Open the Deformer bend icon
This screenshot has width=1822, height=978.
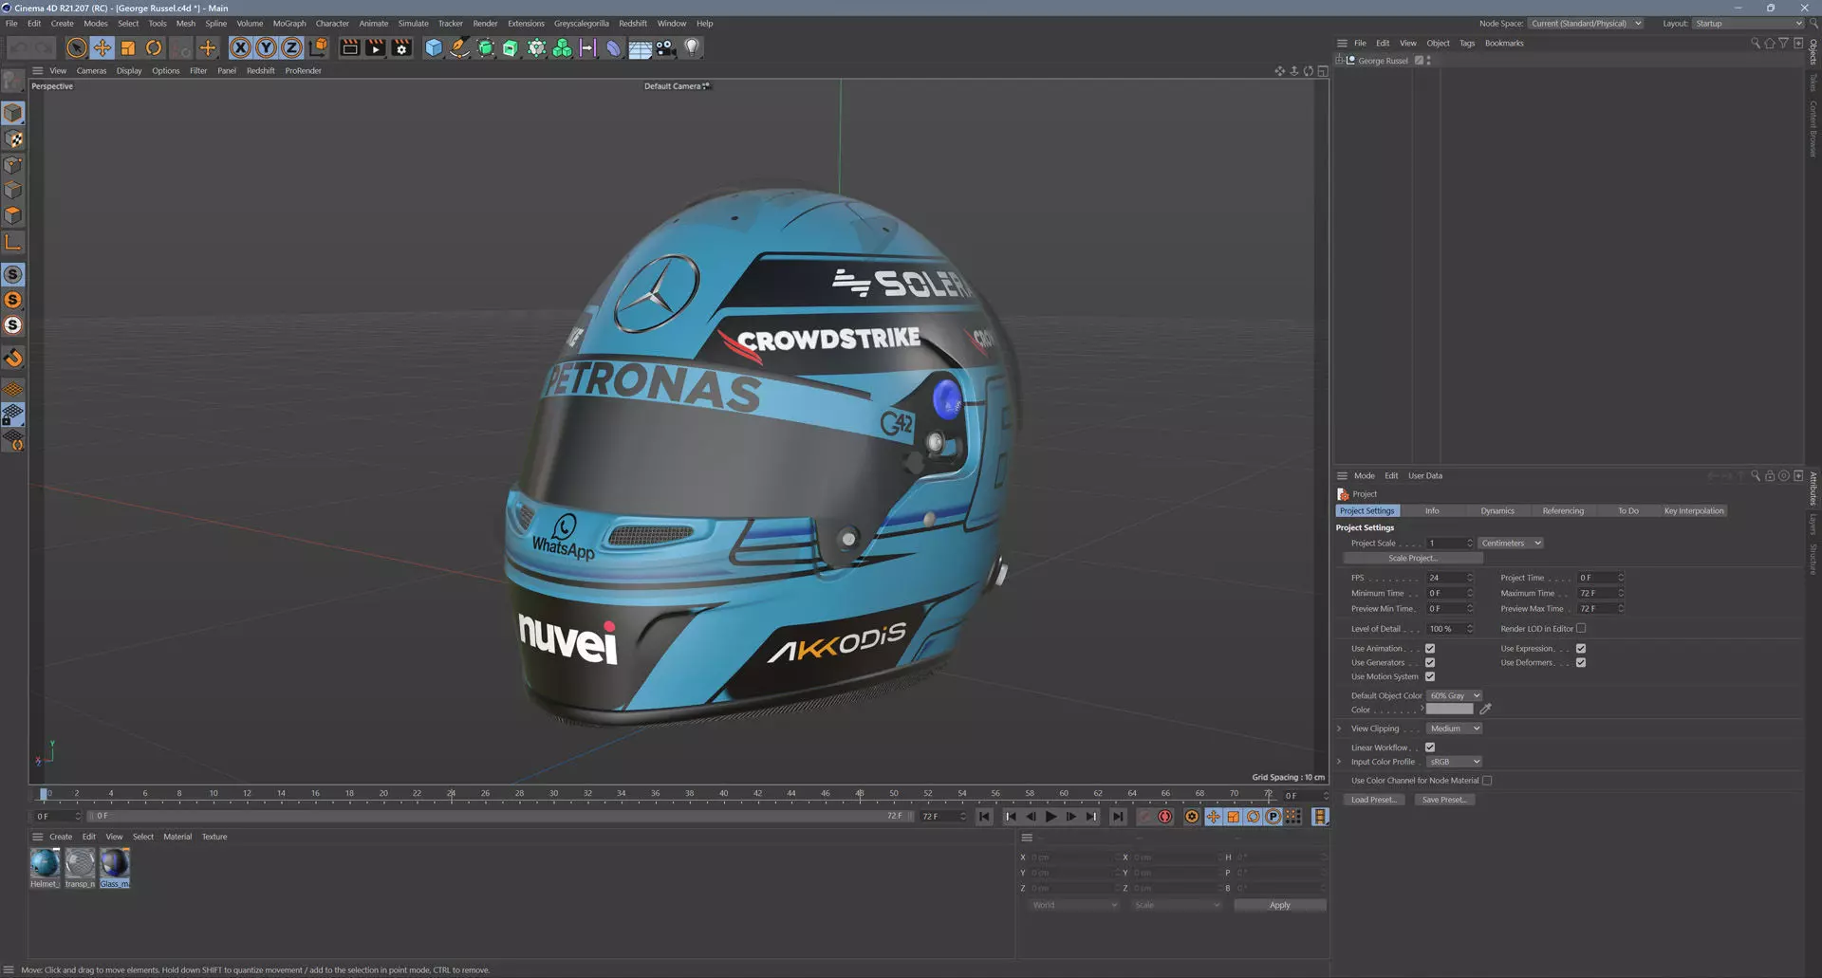pyautogui.click(x=614, y=47)
